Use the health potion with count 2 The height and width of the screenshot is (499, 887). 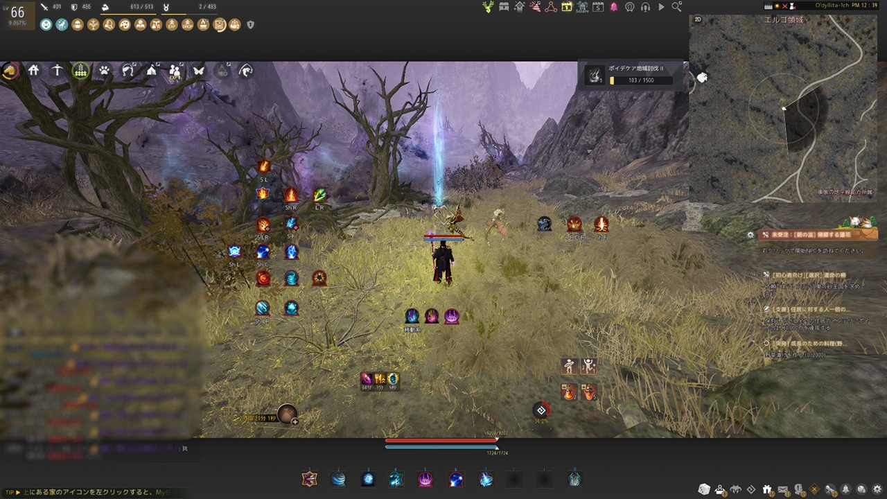[x=568, y=392]
